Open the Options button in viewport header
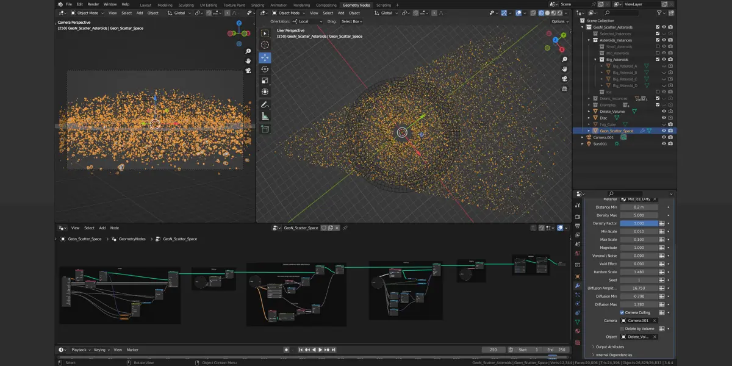 [560, 21]
